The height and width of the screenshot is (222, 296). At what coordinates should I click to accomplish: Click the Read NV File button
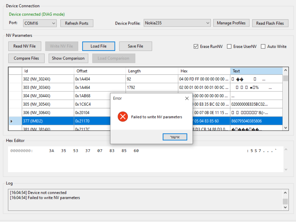pyautogui.click(x=24, y=46)
